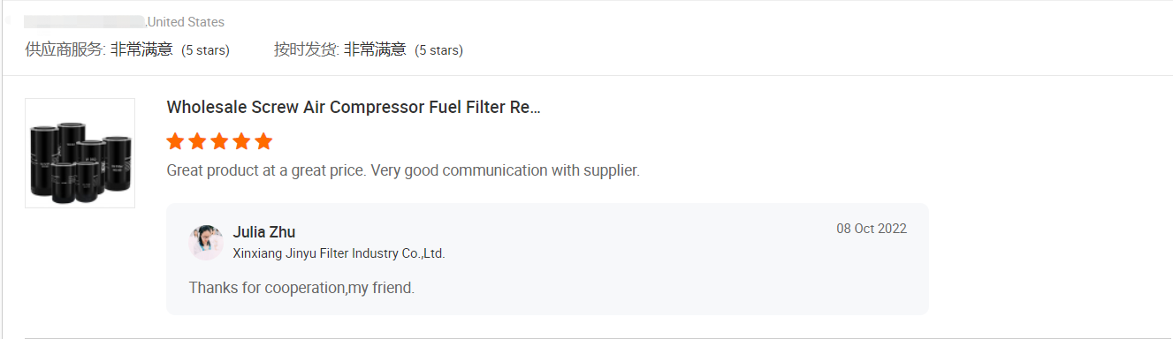Click the United States location text
Viewport: 1173px width, 339px height.
(x=186, y=22)
